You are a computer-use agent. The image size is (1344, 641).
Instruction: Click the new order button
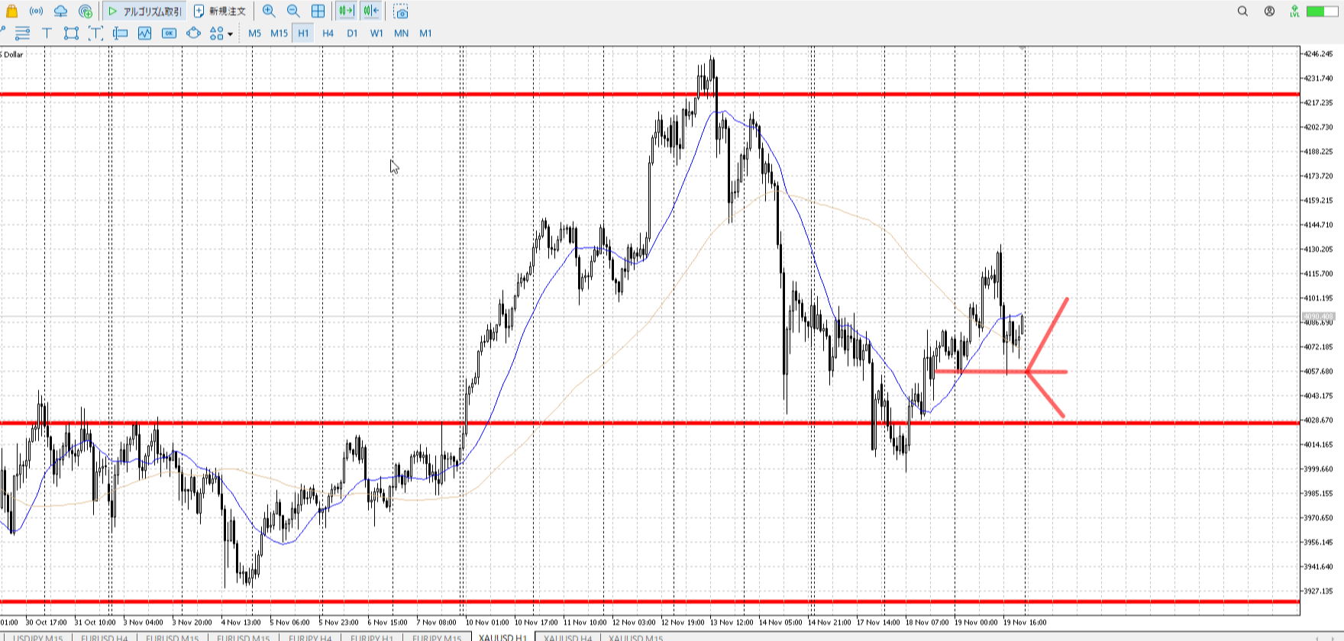(x=220, y=11)
